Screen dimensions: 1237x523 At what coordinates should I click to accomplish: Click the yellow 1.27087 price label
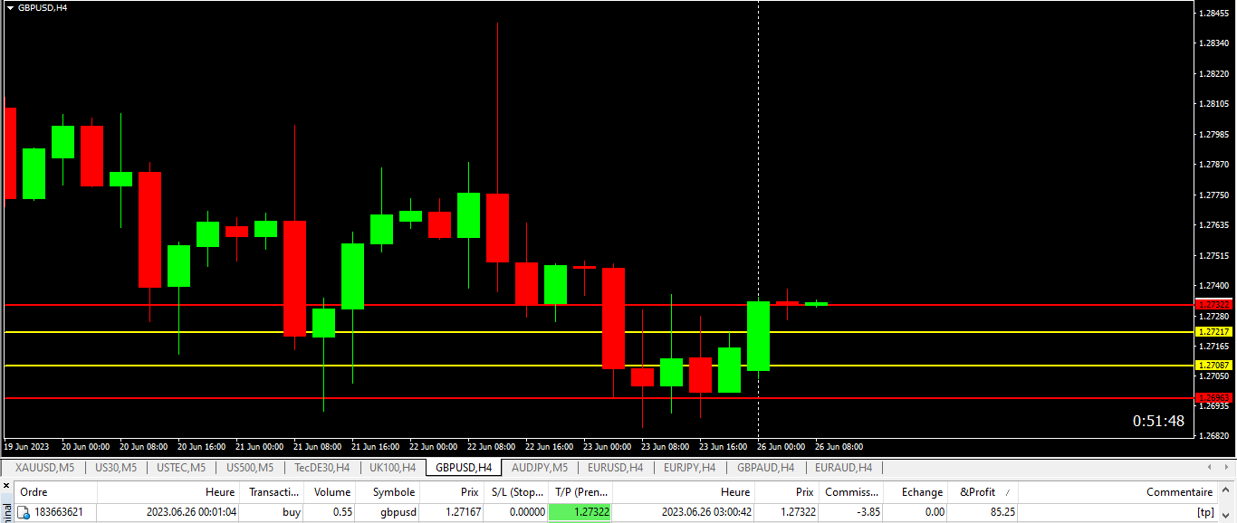click(1213, 365)
